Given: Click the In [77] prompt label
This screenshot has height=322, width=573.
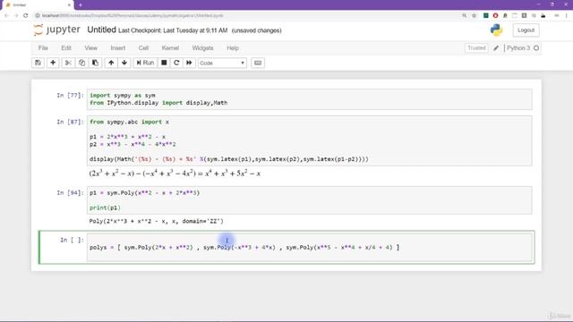Looking at the screenshot, I should tap(70, 96).
